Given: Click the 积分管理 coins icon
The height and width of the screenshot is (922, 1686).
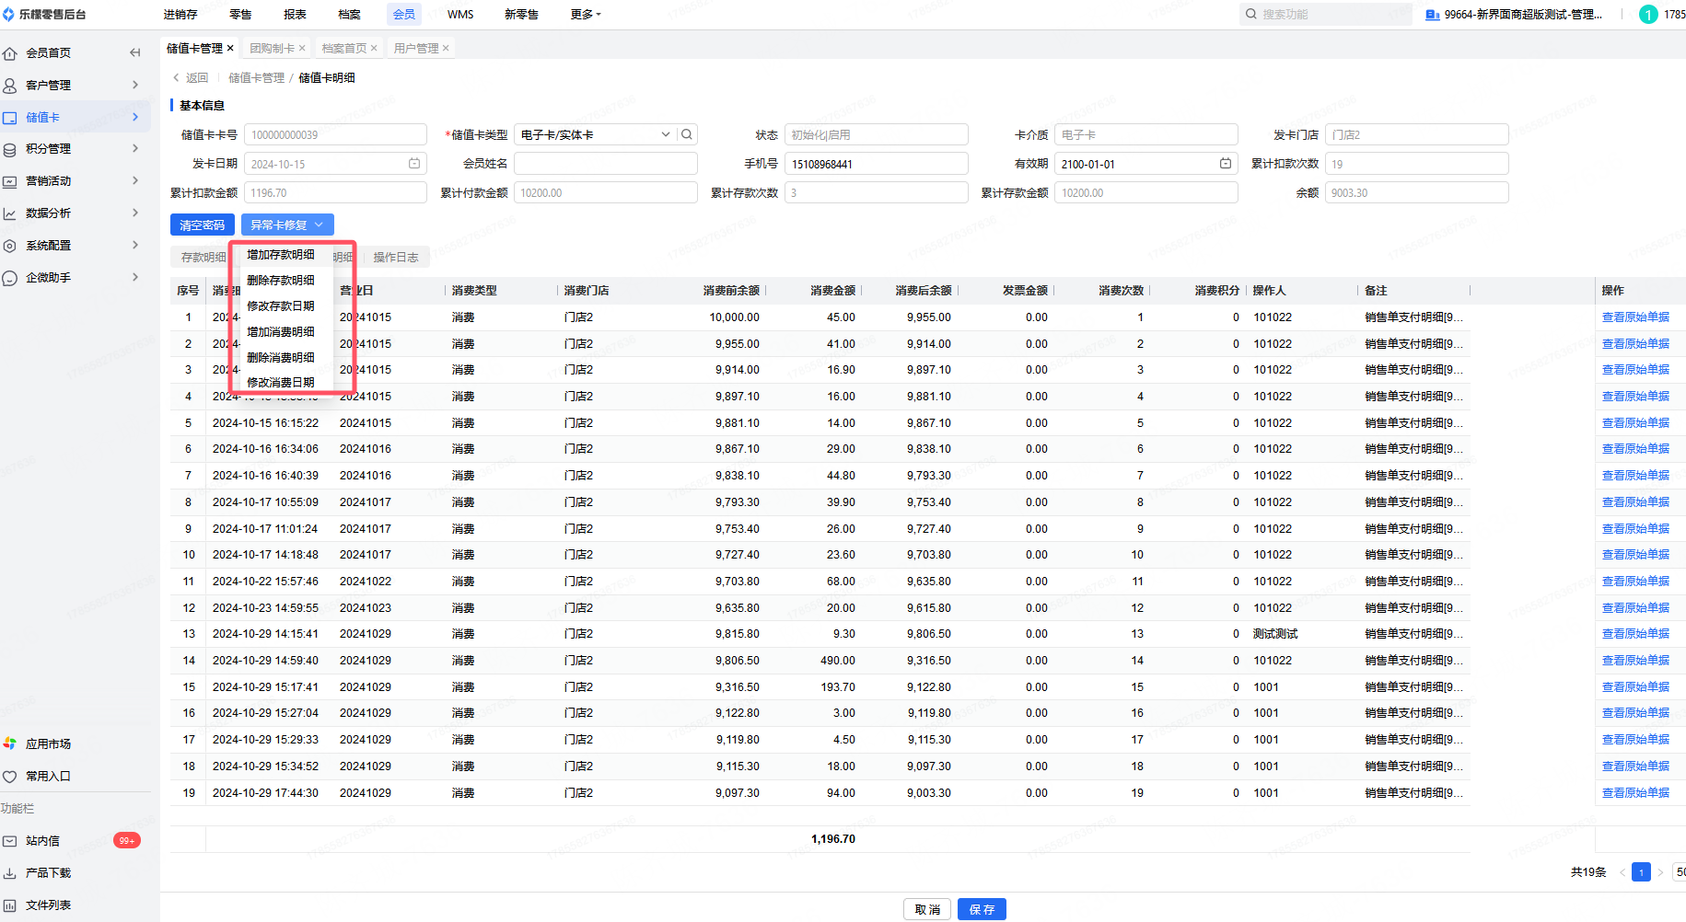Looking at the screenshot, I should click(10, 149).
